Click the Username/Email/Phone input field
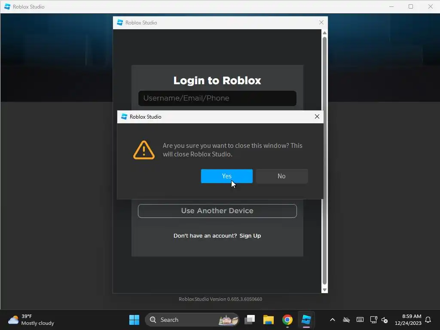The height and width of the screenshot is (330, 440). click(217, 98)
